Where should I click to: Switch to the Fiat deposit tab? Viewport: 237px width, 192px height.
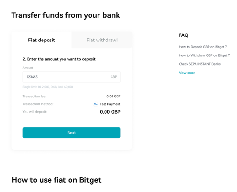(x=42, y=40)
